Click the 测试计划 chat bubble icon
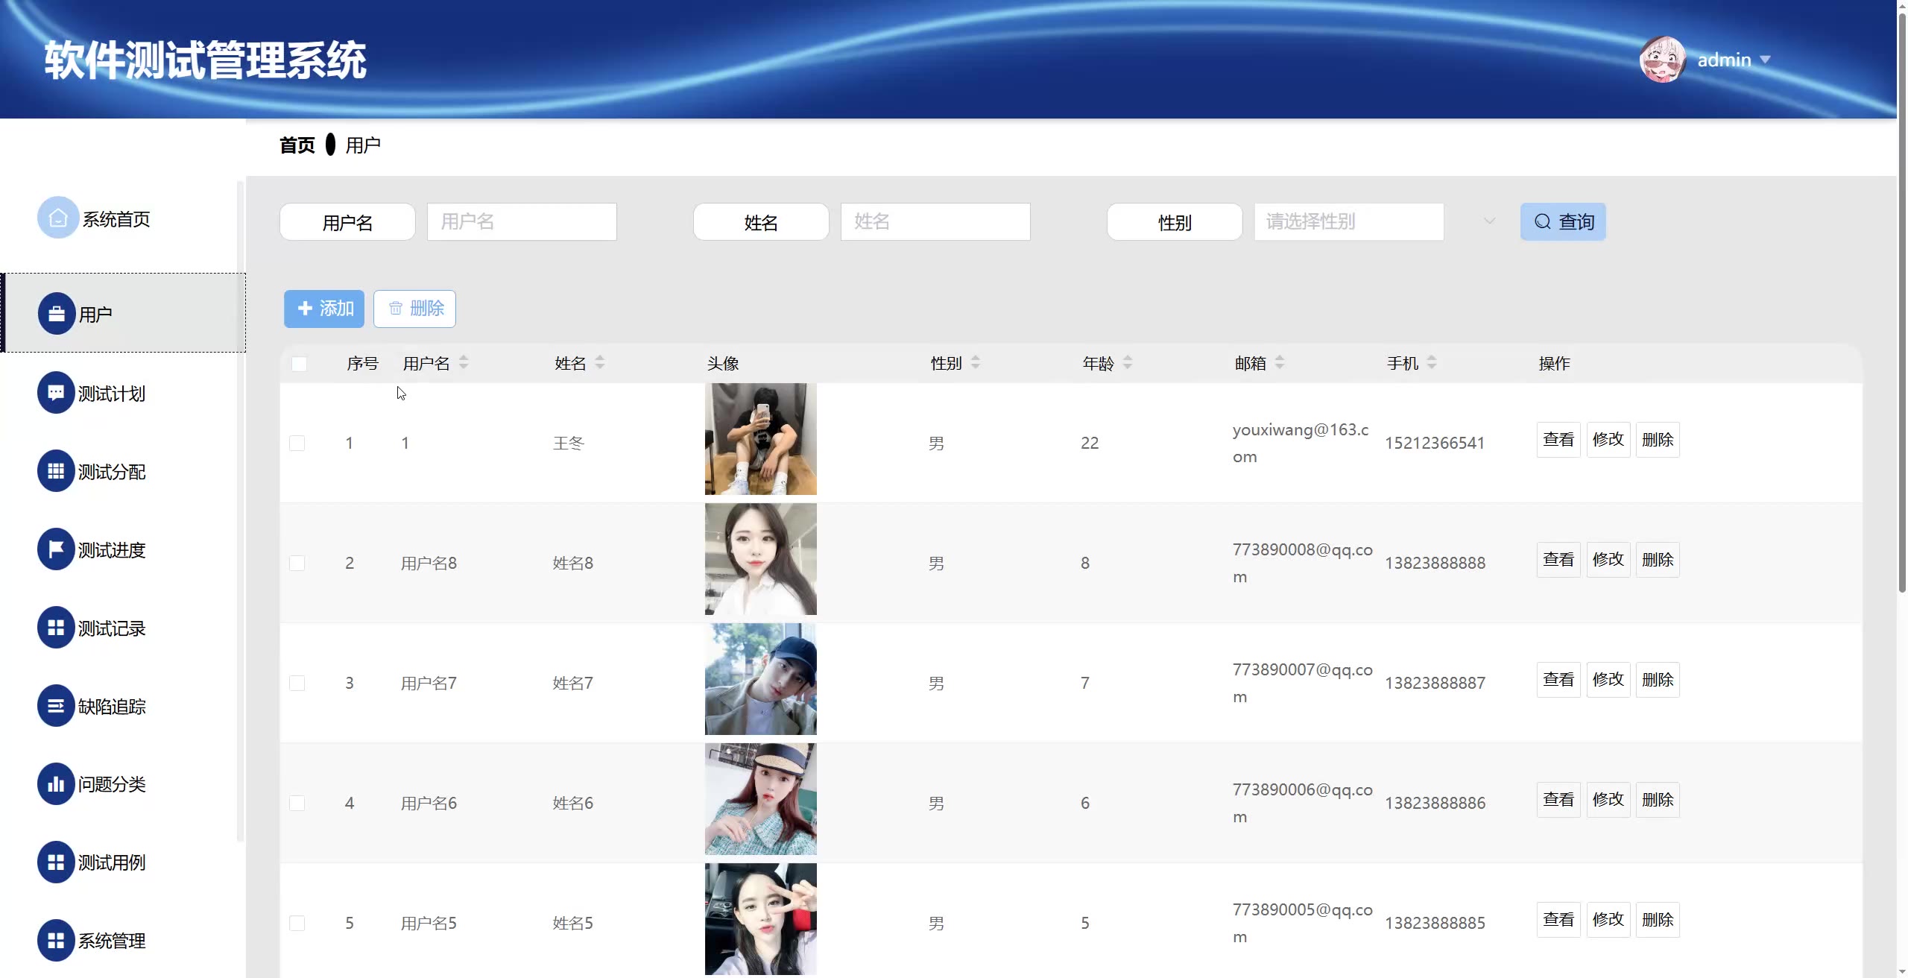Image resolution: width=1908 pixels, height=978 pixels. tap(56, 393)
